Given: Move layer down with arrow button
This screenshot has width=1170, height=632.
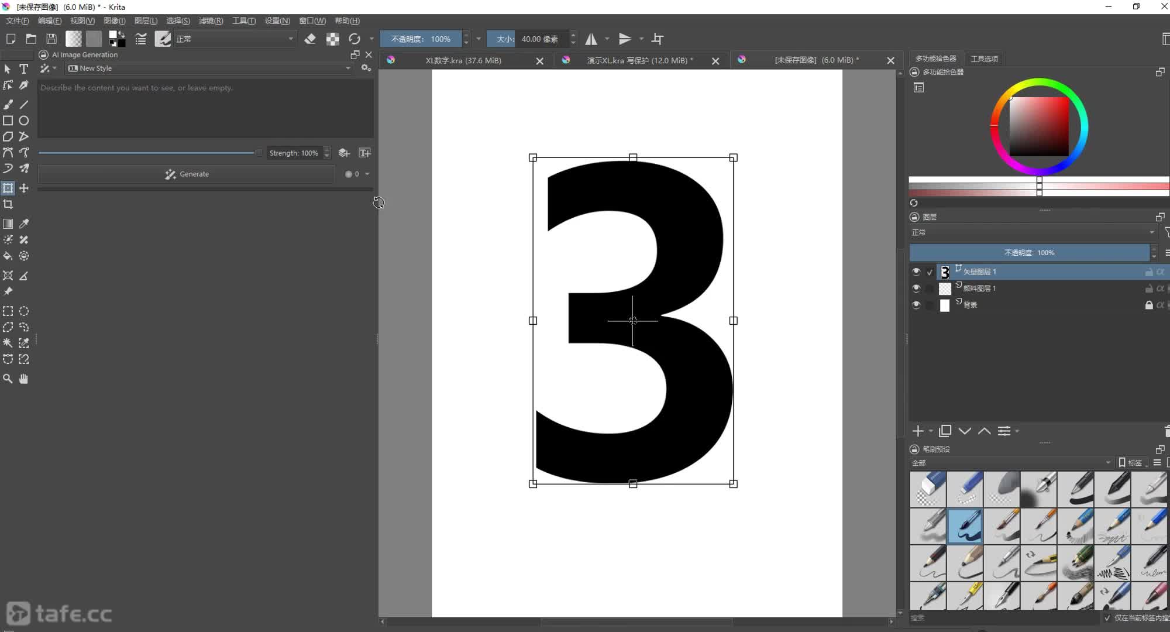Looking at the screenshot, I should pyautogui.click(x=965, y=431).
